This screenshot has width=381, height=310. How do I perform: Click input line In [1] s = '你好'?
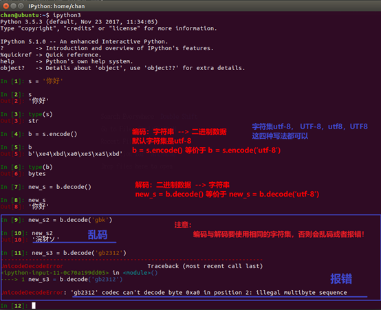click(32, 81)
